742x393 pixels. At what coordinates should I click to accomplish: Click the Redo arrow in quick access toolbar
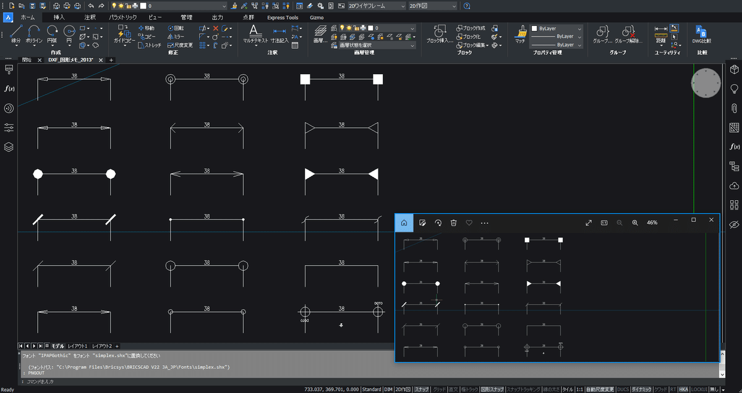(x=101, y=6)
